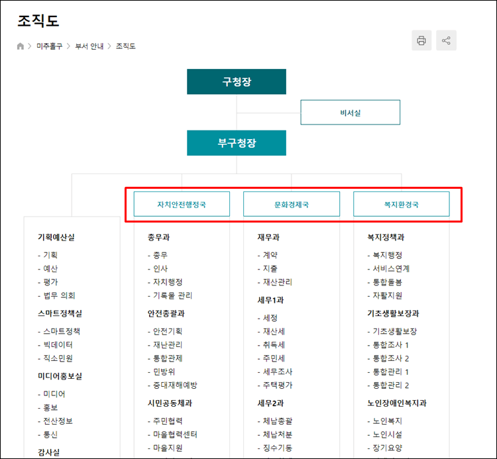
Task: Click the share icon button
Action: point(446,40)
